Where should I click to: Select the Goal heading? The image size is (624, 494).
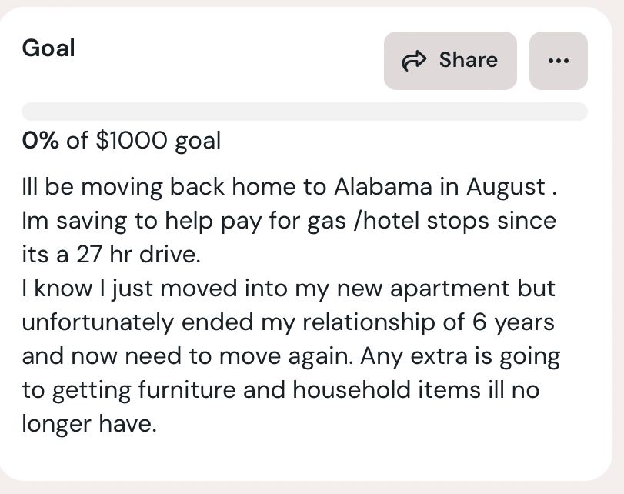48,48
